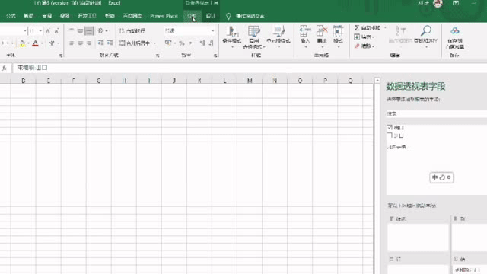
Task: Open the View (视图) tab
Action: [65, 16]
